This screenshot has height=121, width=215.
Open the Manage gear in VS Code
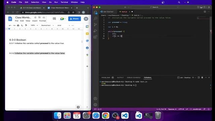95,105
